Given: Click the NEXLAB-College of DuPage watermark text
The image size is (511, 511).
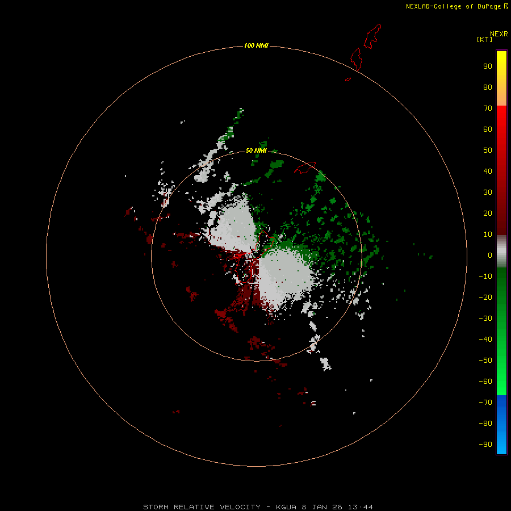Looking at the screenshot, I should click(x=456, y=6).
